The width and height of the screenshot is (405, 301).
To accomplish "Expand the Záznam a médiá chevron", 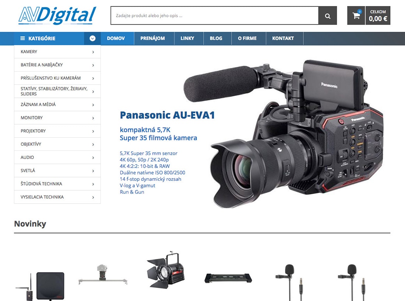I will click(x=93, y=105).
